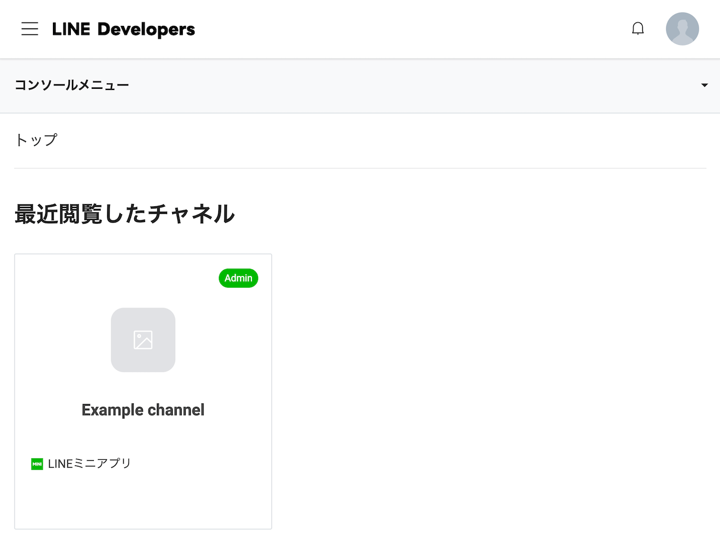Click the MINI app badge icon
Screen dimensions: 720x548
coord(37,463)
